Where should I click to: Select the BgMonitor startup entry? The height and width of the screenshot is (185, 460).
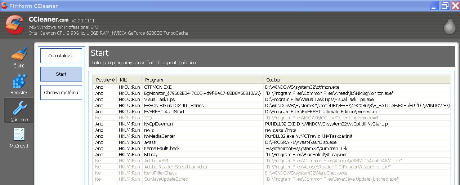pos(272,93)
